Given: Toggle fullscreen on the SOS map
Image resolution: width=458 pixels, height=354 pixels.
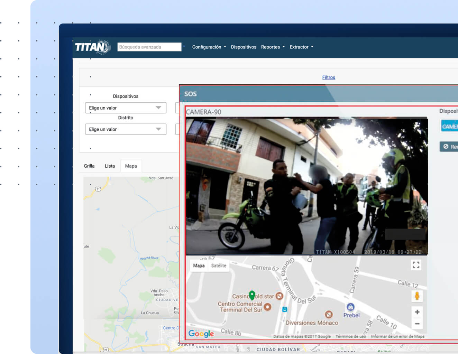Looking at the screenshot, I should [416, 265].
